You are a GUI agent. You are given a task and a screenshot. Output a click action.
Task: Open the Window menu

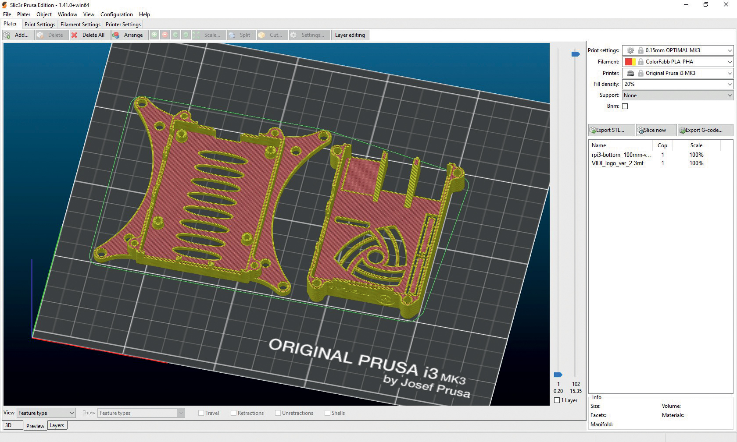[68, 14]
